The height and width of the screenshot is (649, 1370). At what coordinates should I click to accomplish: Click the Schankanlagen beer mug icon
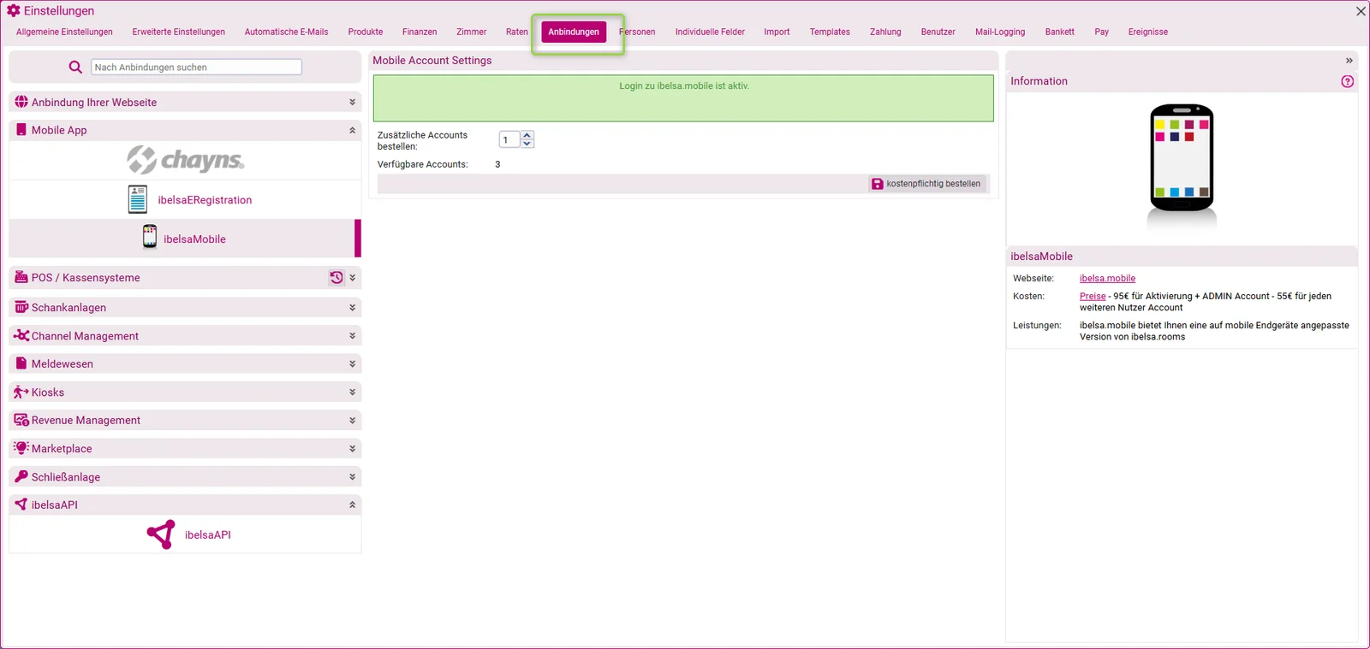coord(21,307)
